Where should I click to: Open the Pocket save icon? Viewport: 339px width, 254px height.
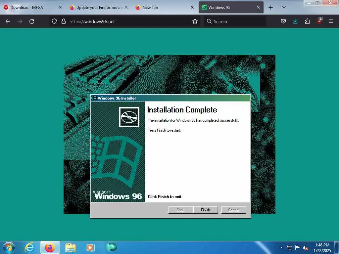coord(283,21)
